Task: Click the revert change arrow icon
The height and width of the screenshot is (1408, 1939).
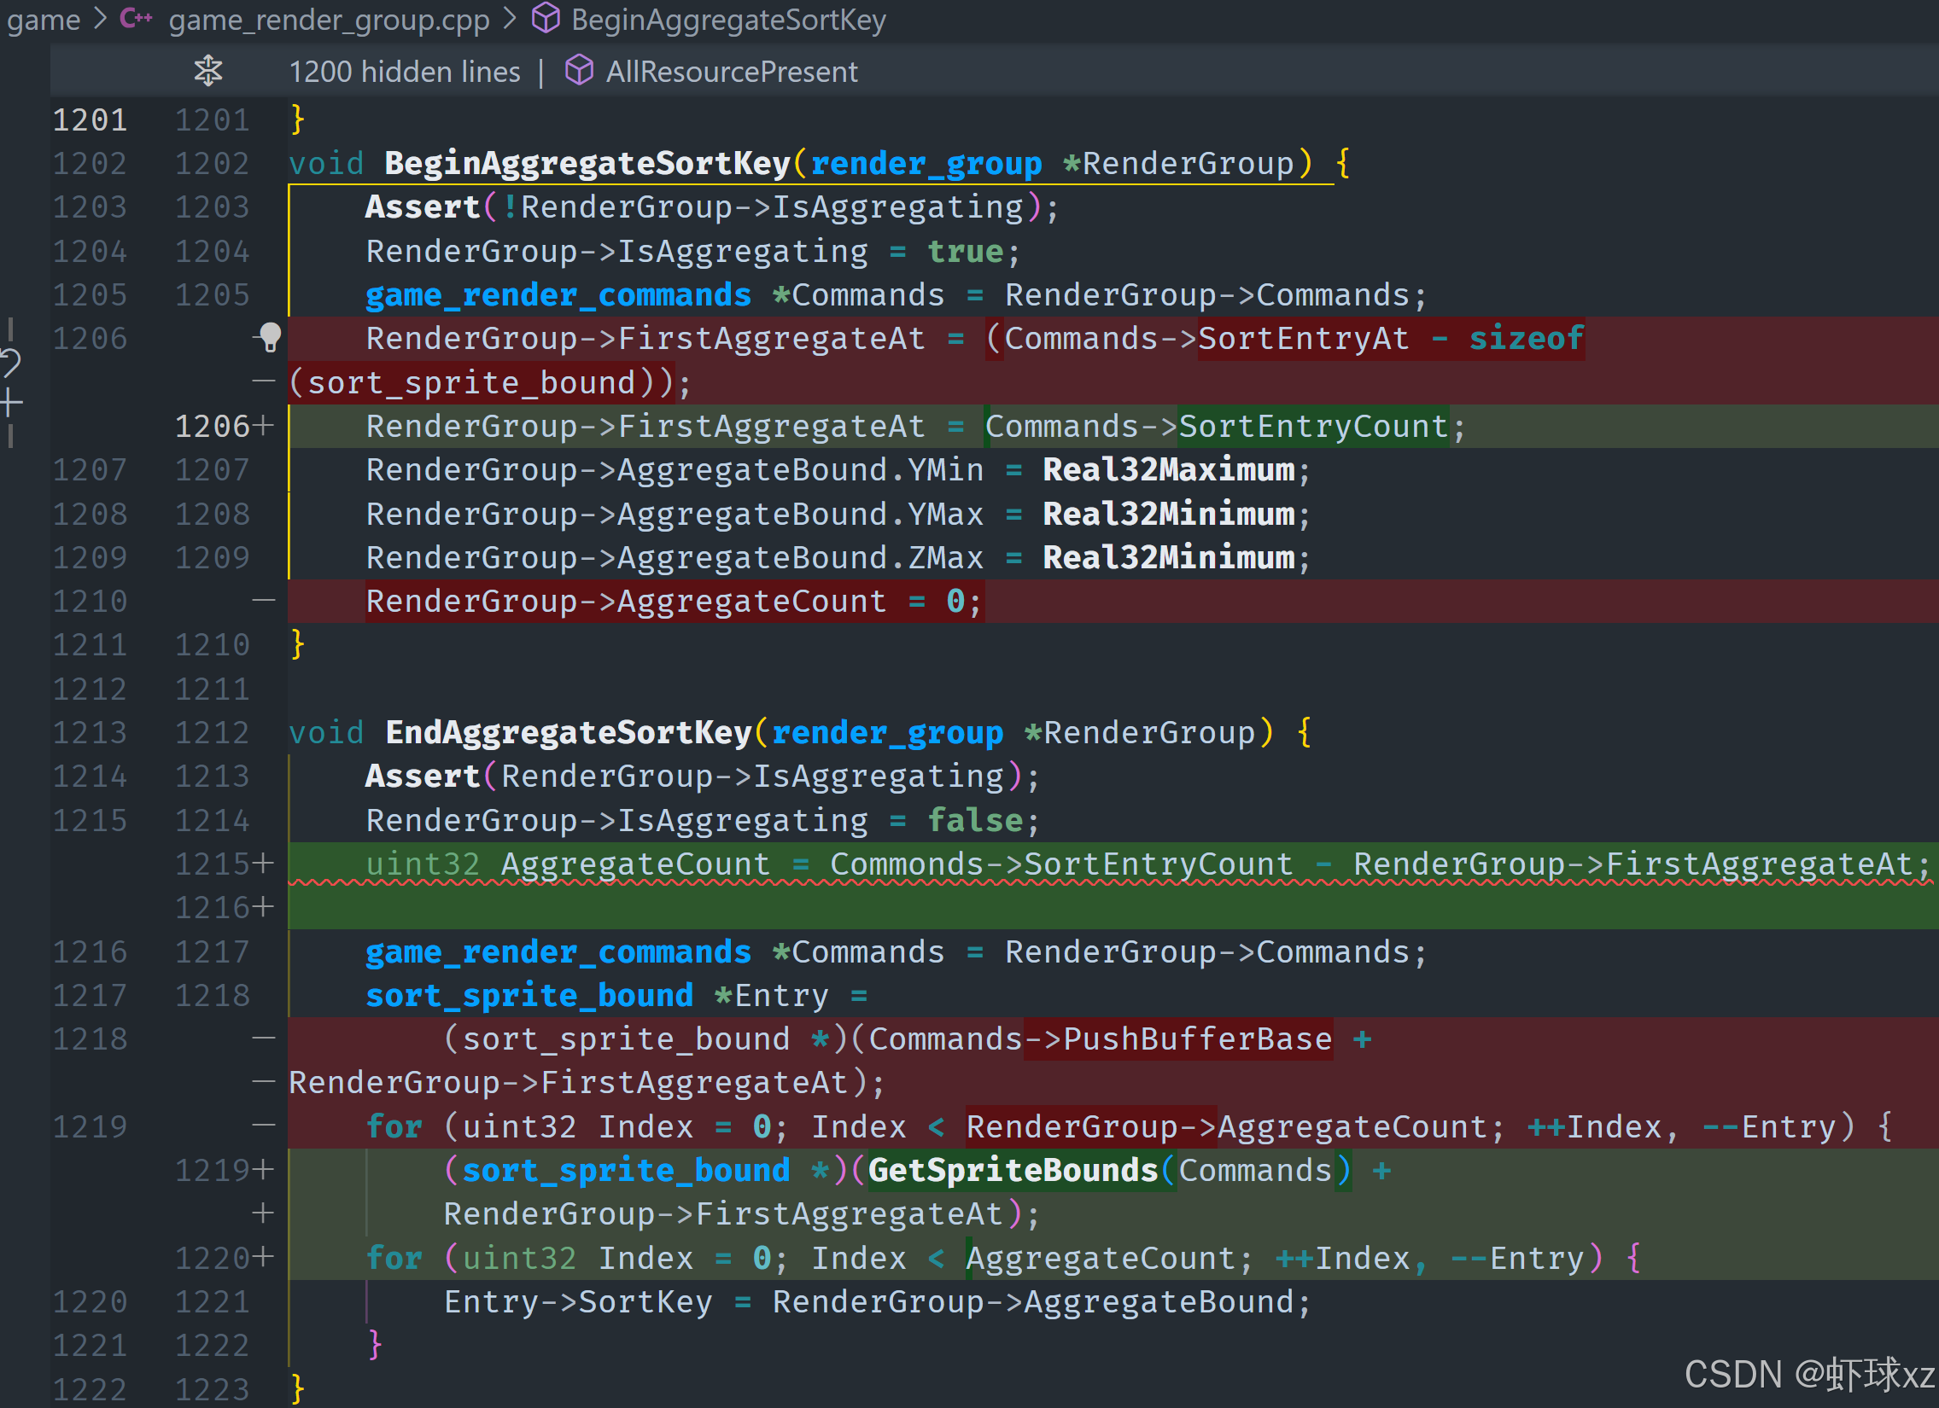Action: click(x=10, y=362)
